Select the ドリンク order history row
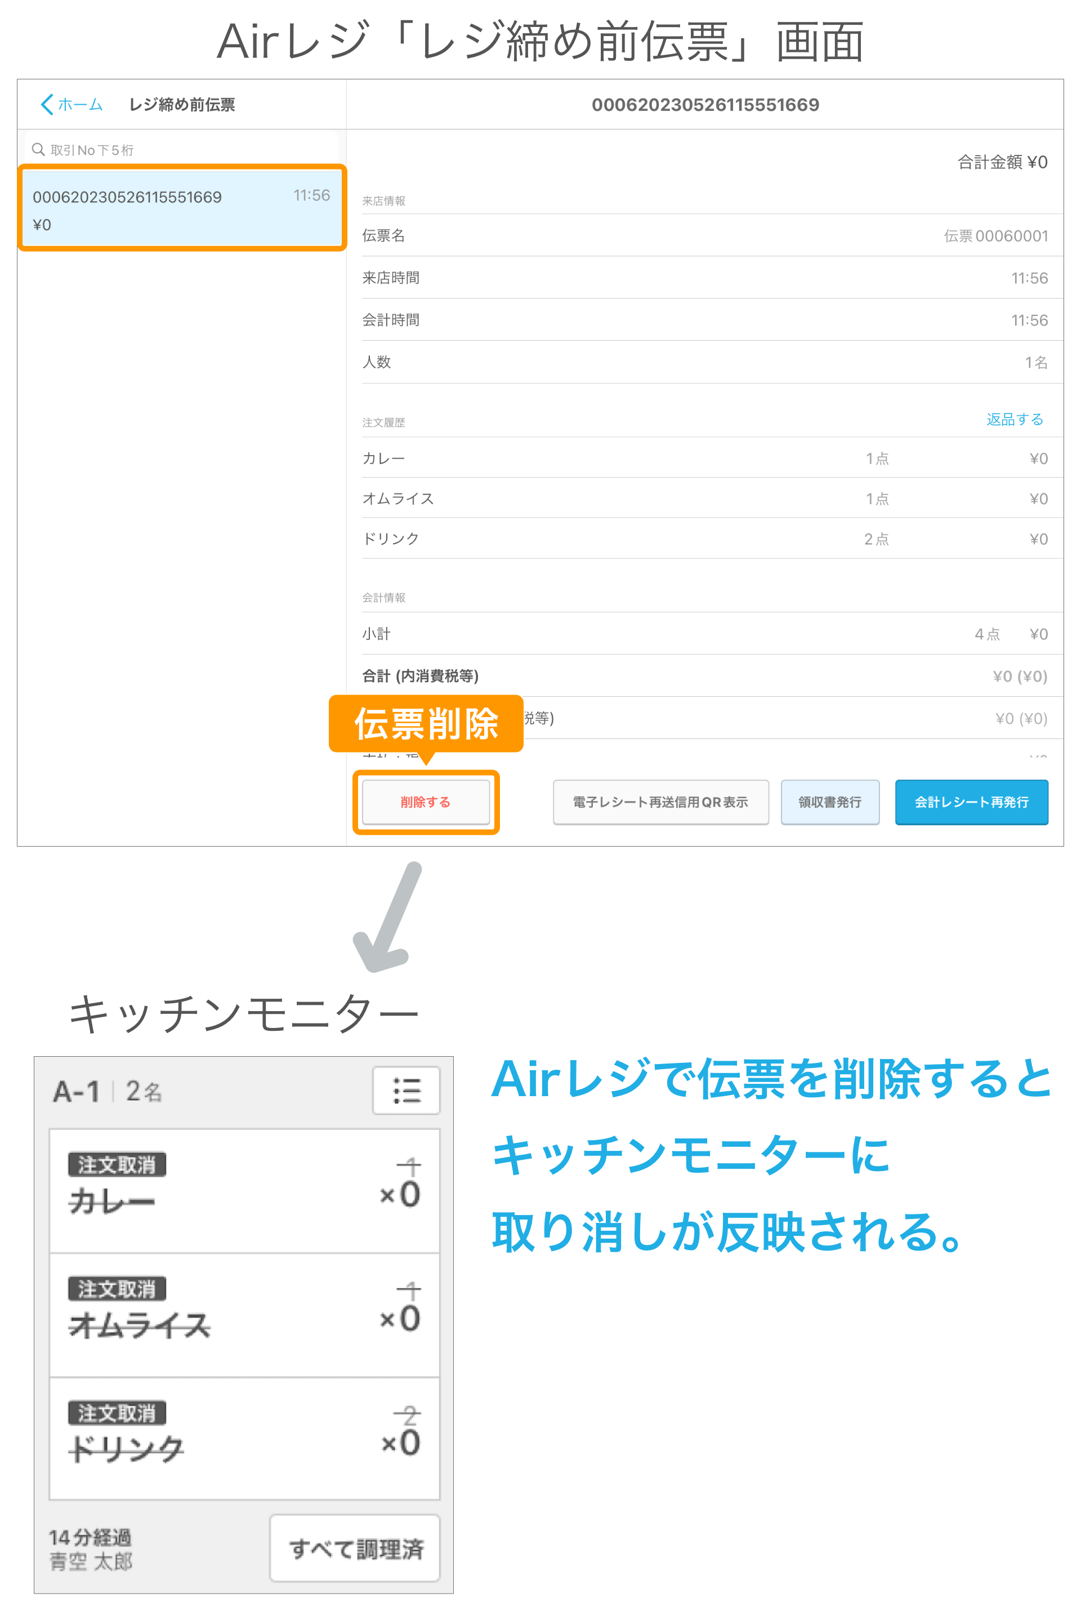Image resolution: width=1081 pixels, height=1611 pixels. click(x=712, y=539)
